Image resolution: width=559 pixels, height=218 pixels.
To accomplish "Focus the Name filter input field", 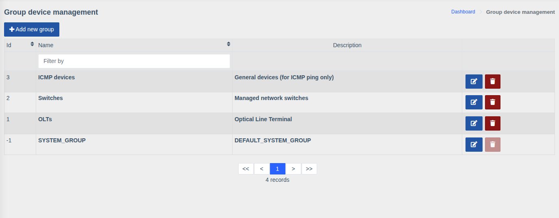I will coord(134,61).
